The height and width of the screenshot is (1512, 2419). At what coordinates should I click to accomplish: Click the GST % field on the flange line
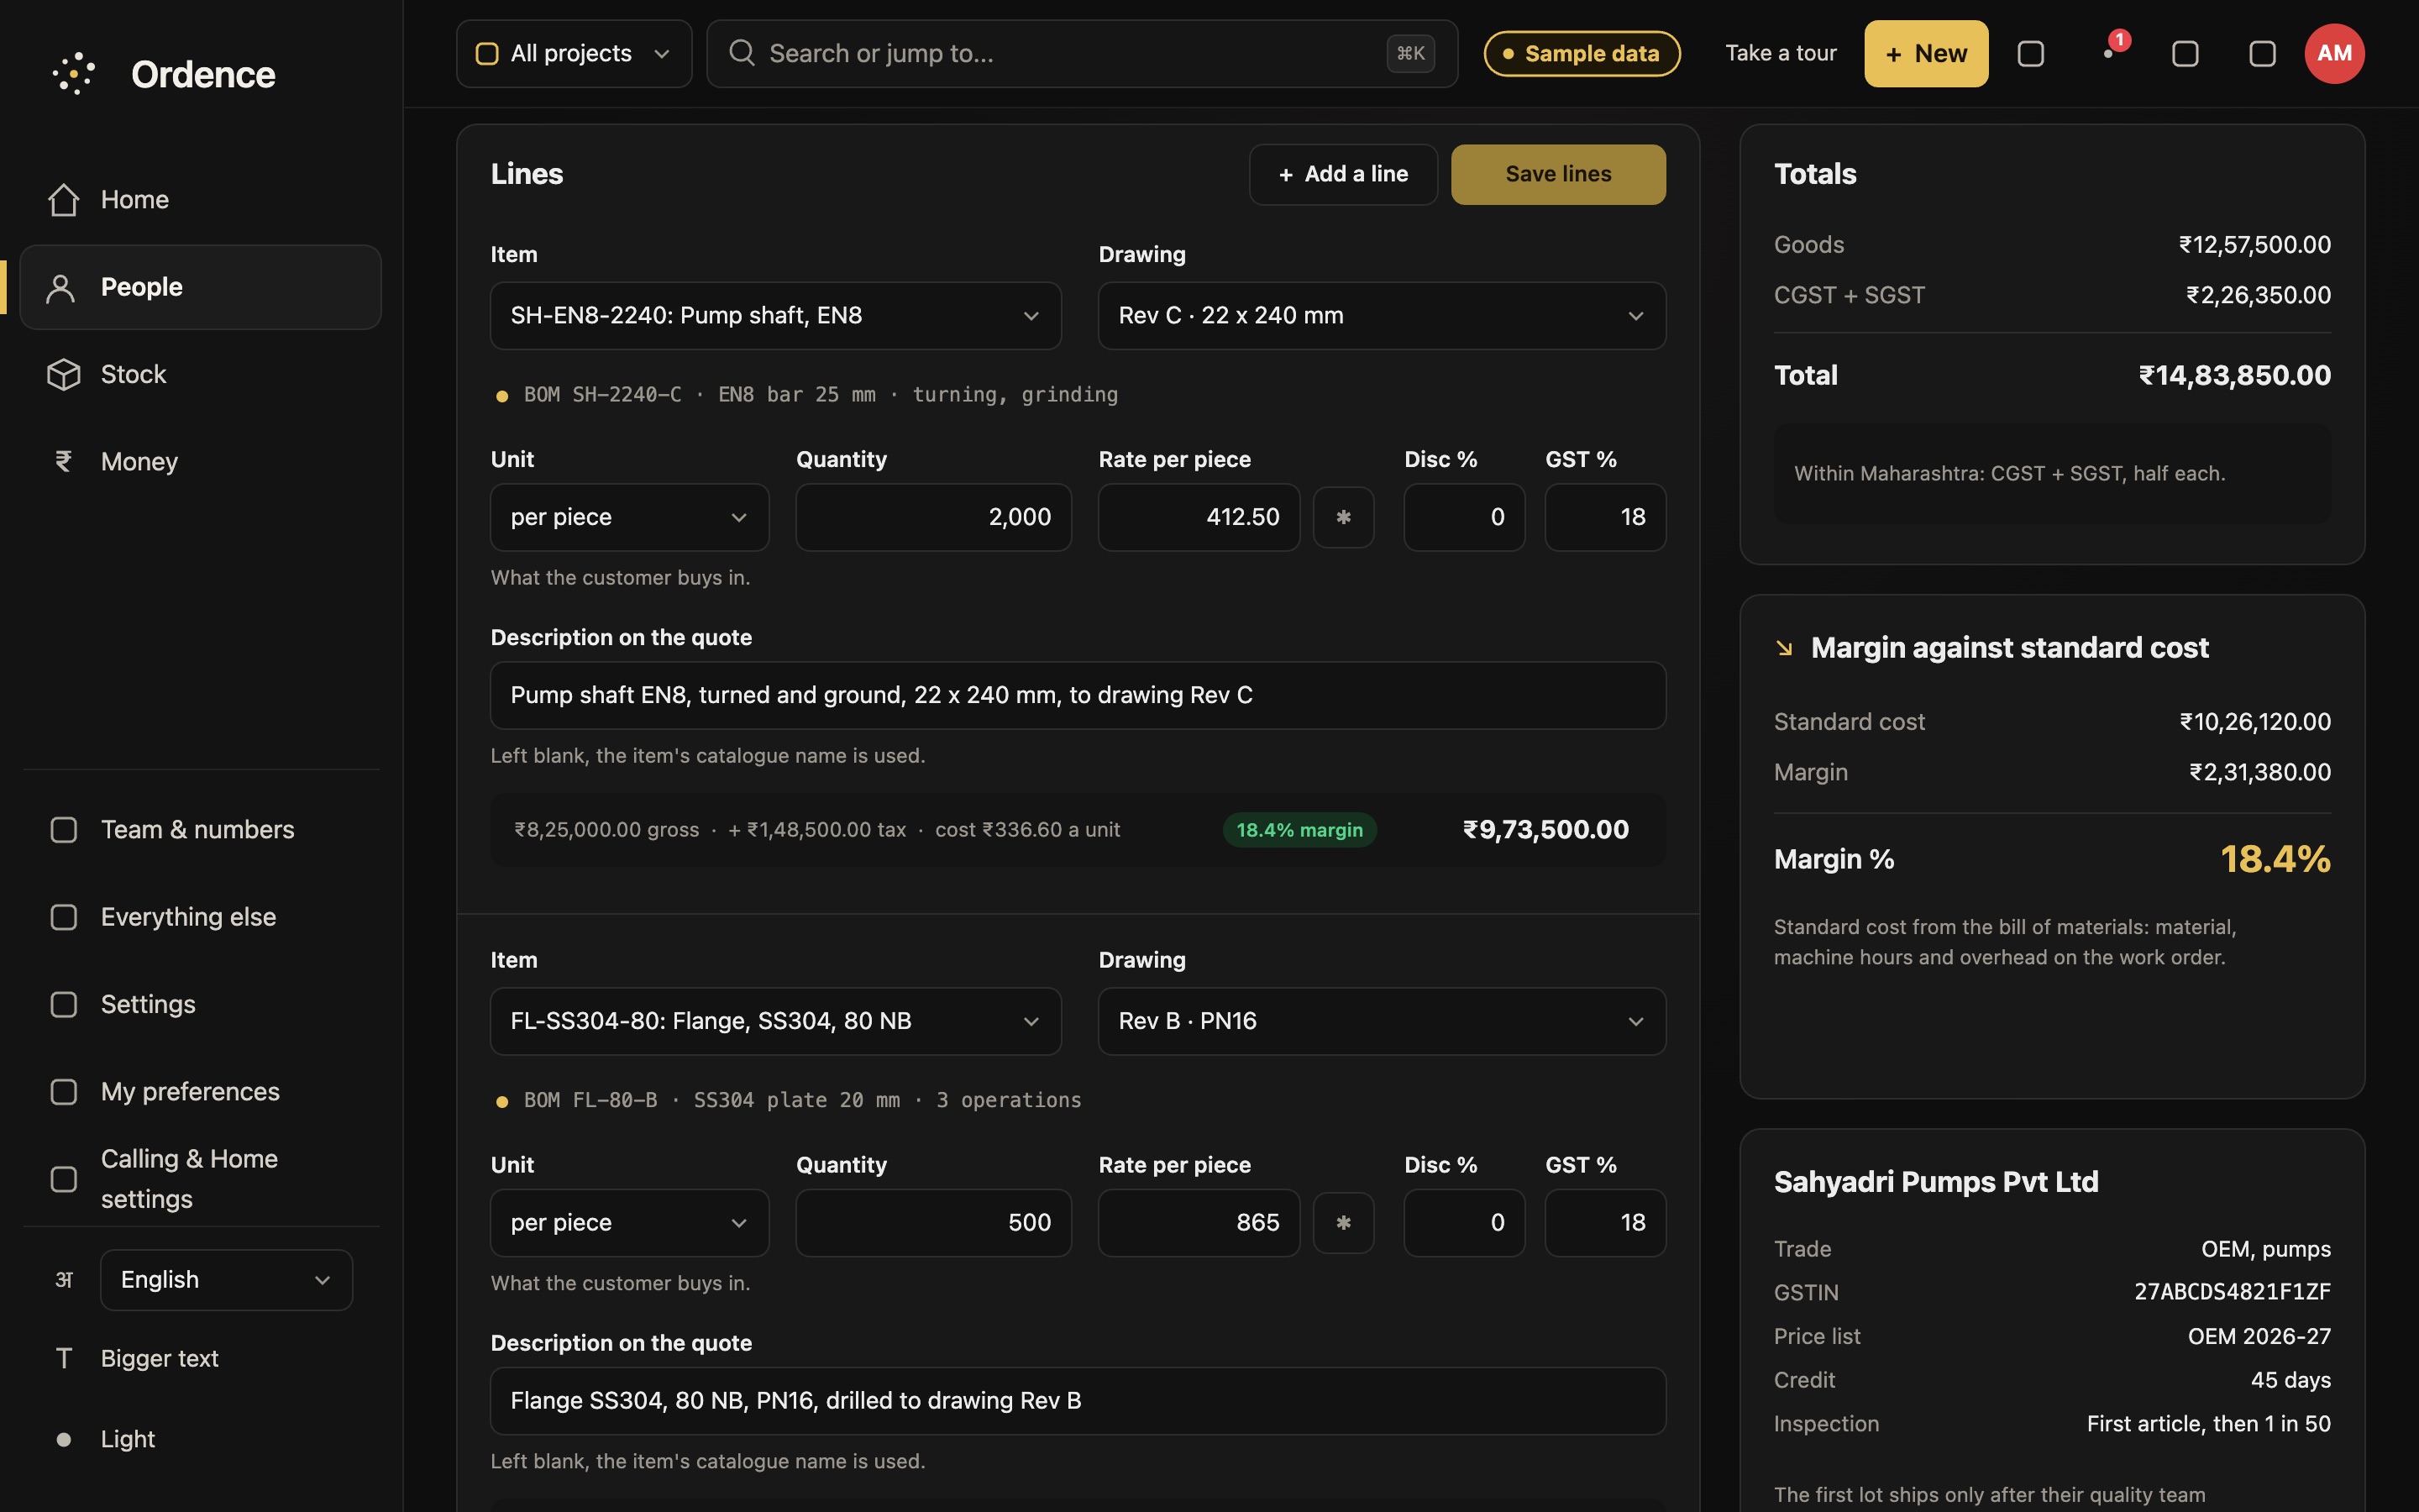click(x=1605, y=1222)
